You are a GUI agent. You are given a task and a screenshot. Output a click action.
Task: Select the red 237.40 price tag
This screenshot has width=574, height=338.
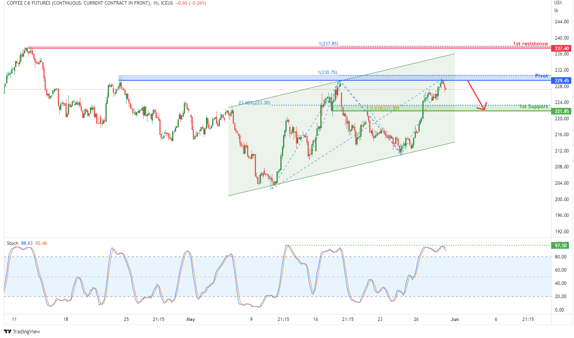pyautogui.click(x=561, y=49)
